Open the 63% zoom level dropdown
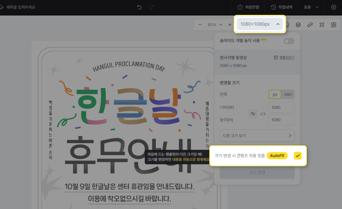 [214, 25]
